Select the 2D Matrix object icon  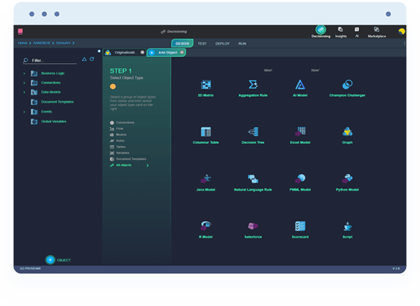(x=206, y=85)
